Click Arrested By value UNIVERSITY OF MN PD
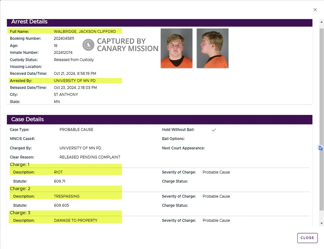The height and width of the screenshot is (249, 324). point(75,81)
